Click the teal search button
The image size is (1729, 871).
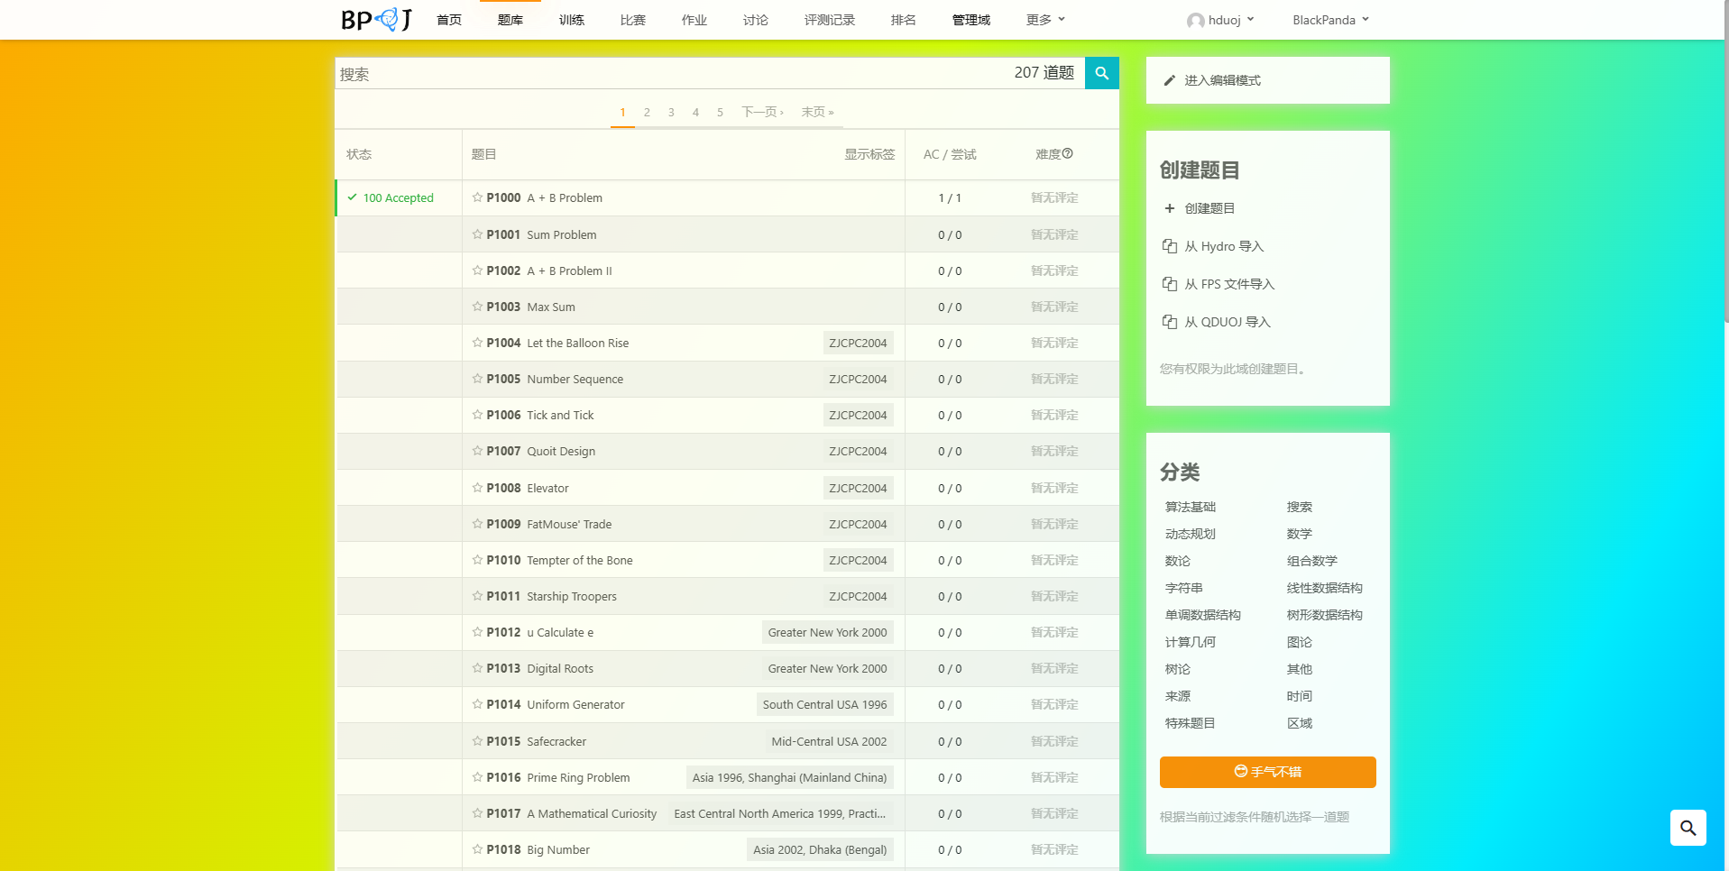[1101, 73]
